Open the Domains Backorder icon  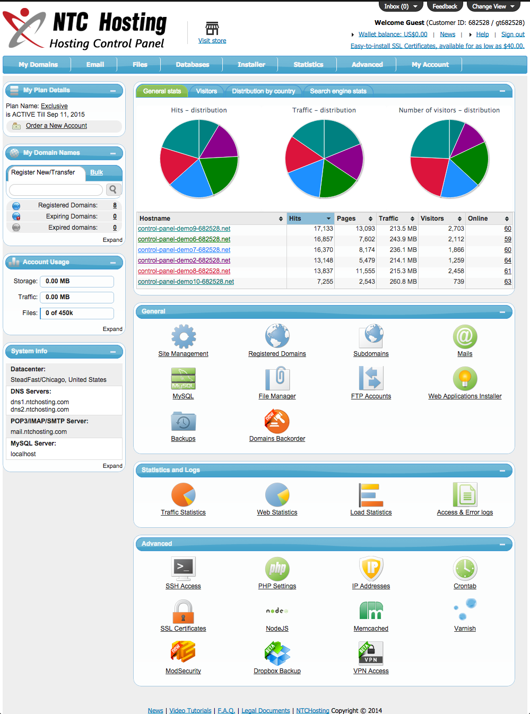tap(277, 421)
